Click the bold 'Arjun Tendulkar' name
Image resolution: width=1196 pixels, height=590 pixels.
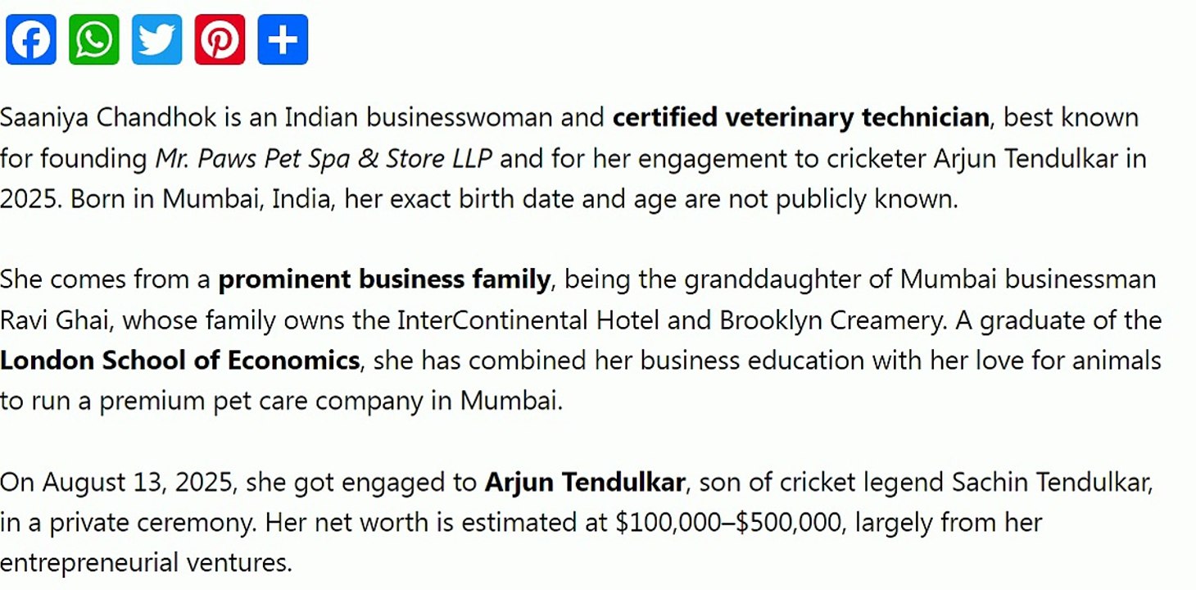coord(585,482)
